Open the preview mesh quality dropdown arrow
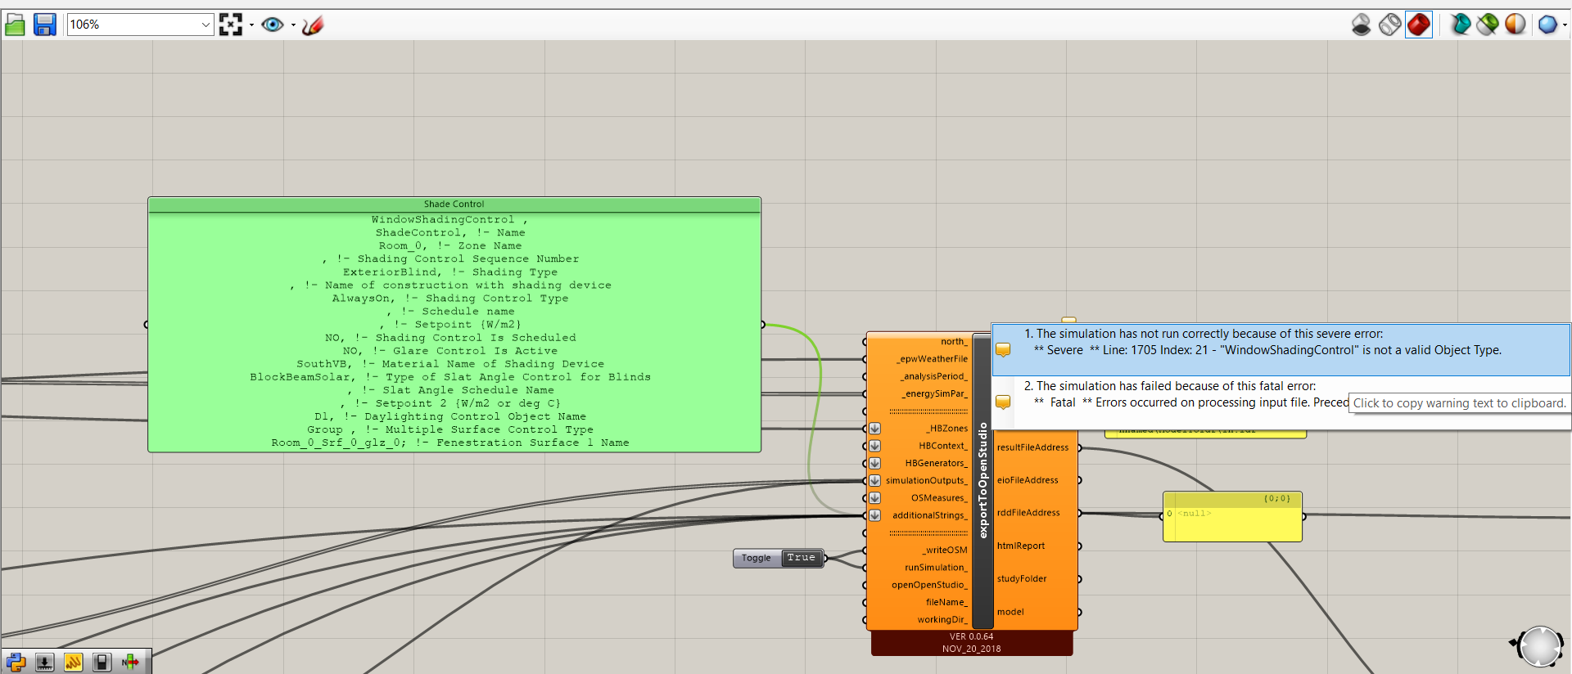Image resolution: width=1572 pixels, height=674 pixels. coord(1565,25)
